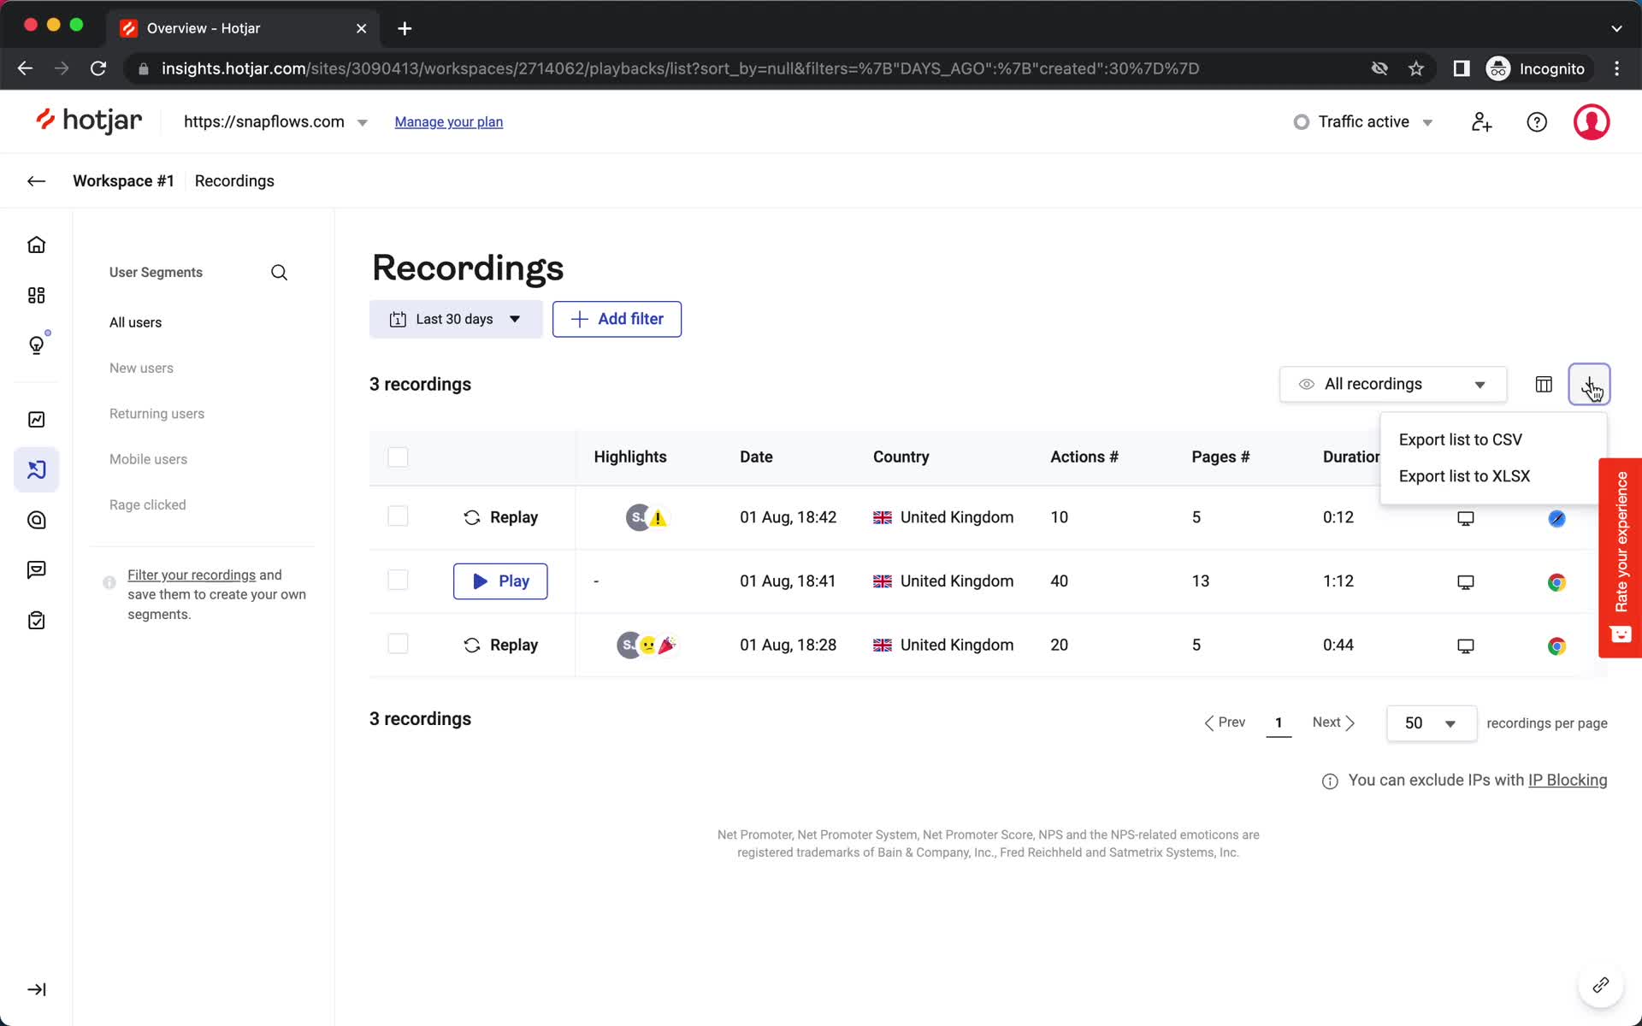Viewport: 1642px width, 1026px height.
Task: Click the back arrow beside Workspace #1
Action: [36, 180]
